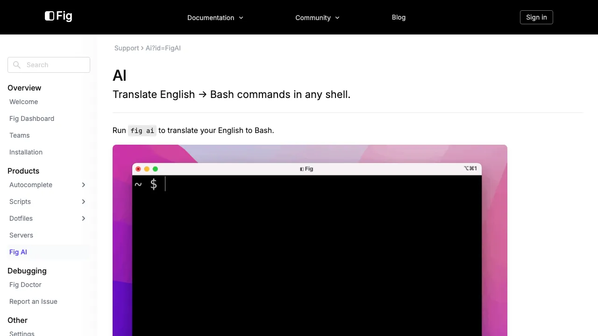
Task: Click the magnifying glass search icon
Action: 17,65
